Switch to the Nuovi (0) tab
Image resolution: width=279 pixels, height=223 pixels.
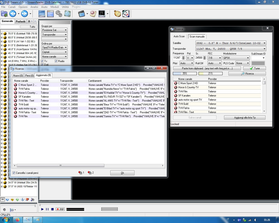coord(18,75)
